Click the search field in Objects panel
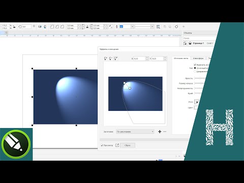Viewport: 244px width, 183px height. 199,38
